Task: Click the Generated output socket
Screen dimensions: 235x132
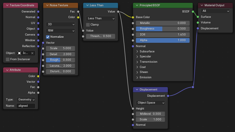Action: coord(38,12)
